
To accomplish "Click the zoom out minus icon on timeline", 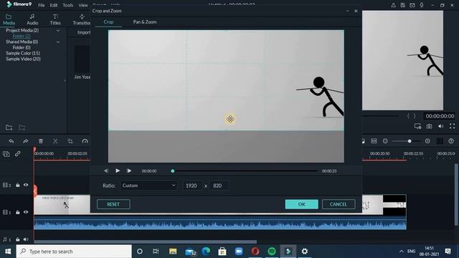I will (x=385, y=141).
